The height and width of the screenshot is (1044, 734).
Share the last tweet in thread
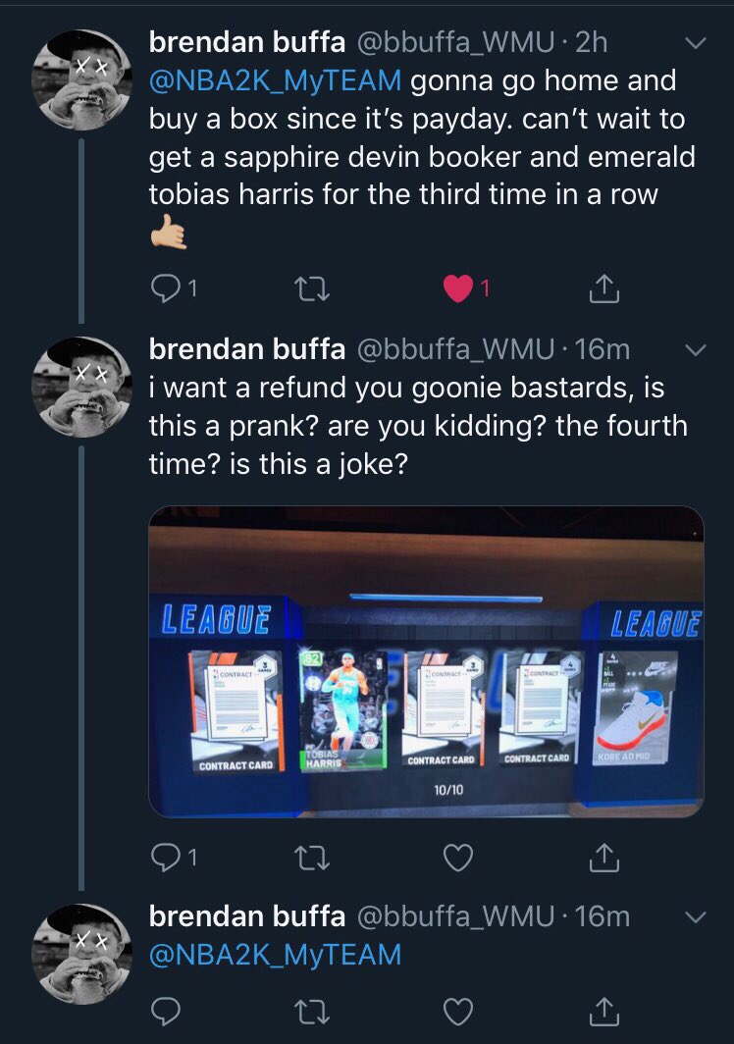coord(604,1012)
